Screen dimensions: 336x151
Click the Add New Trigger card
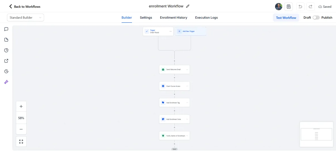point(191,31)
